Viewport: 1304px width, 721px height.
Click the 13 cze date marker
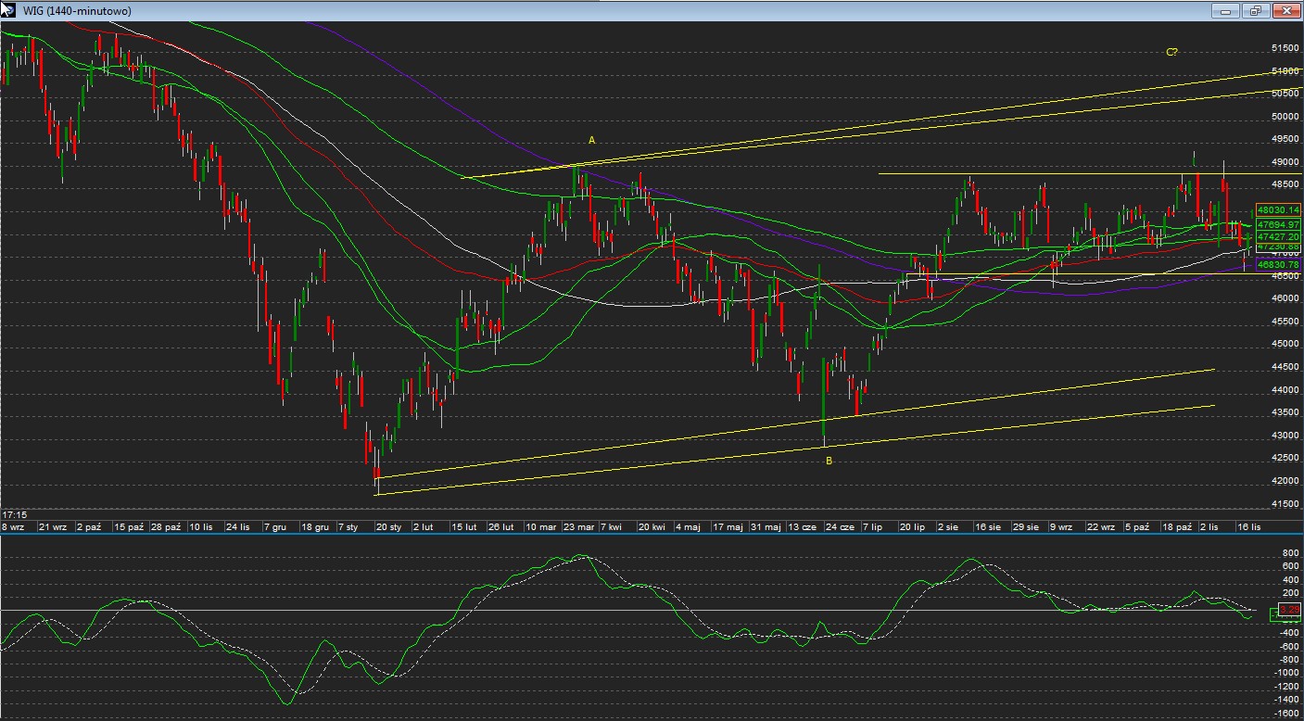pyautogui.click(x=802, y=526)
